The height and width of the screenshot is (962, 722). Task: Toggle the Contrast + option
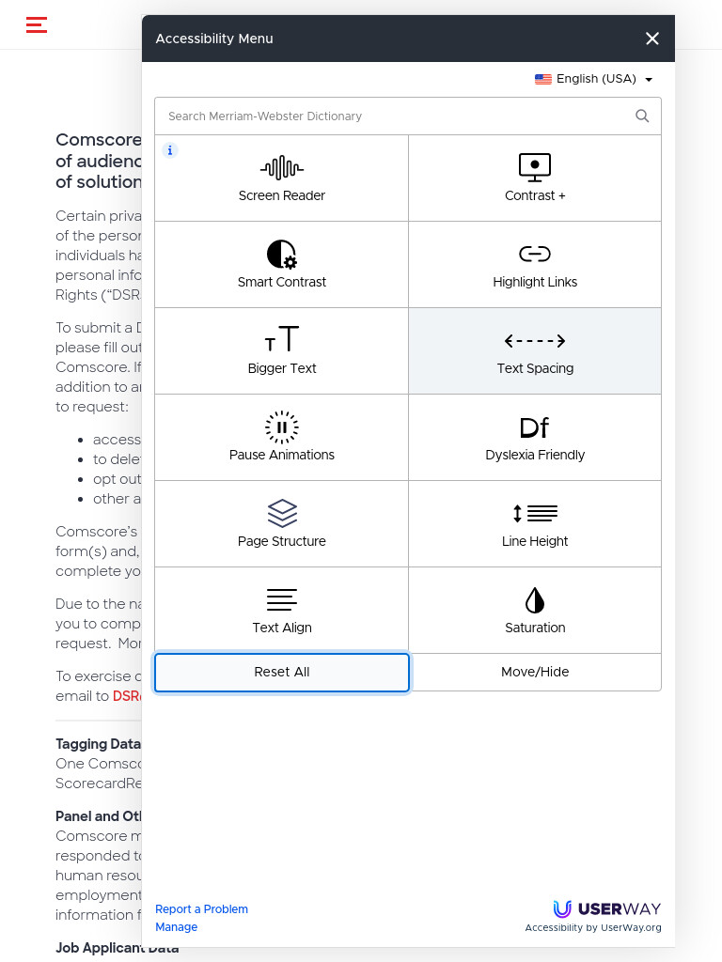point(535,178)
